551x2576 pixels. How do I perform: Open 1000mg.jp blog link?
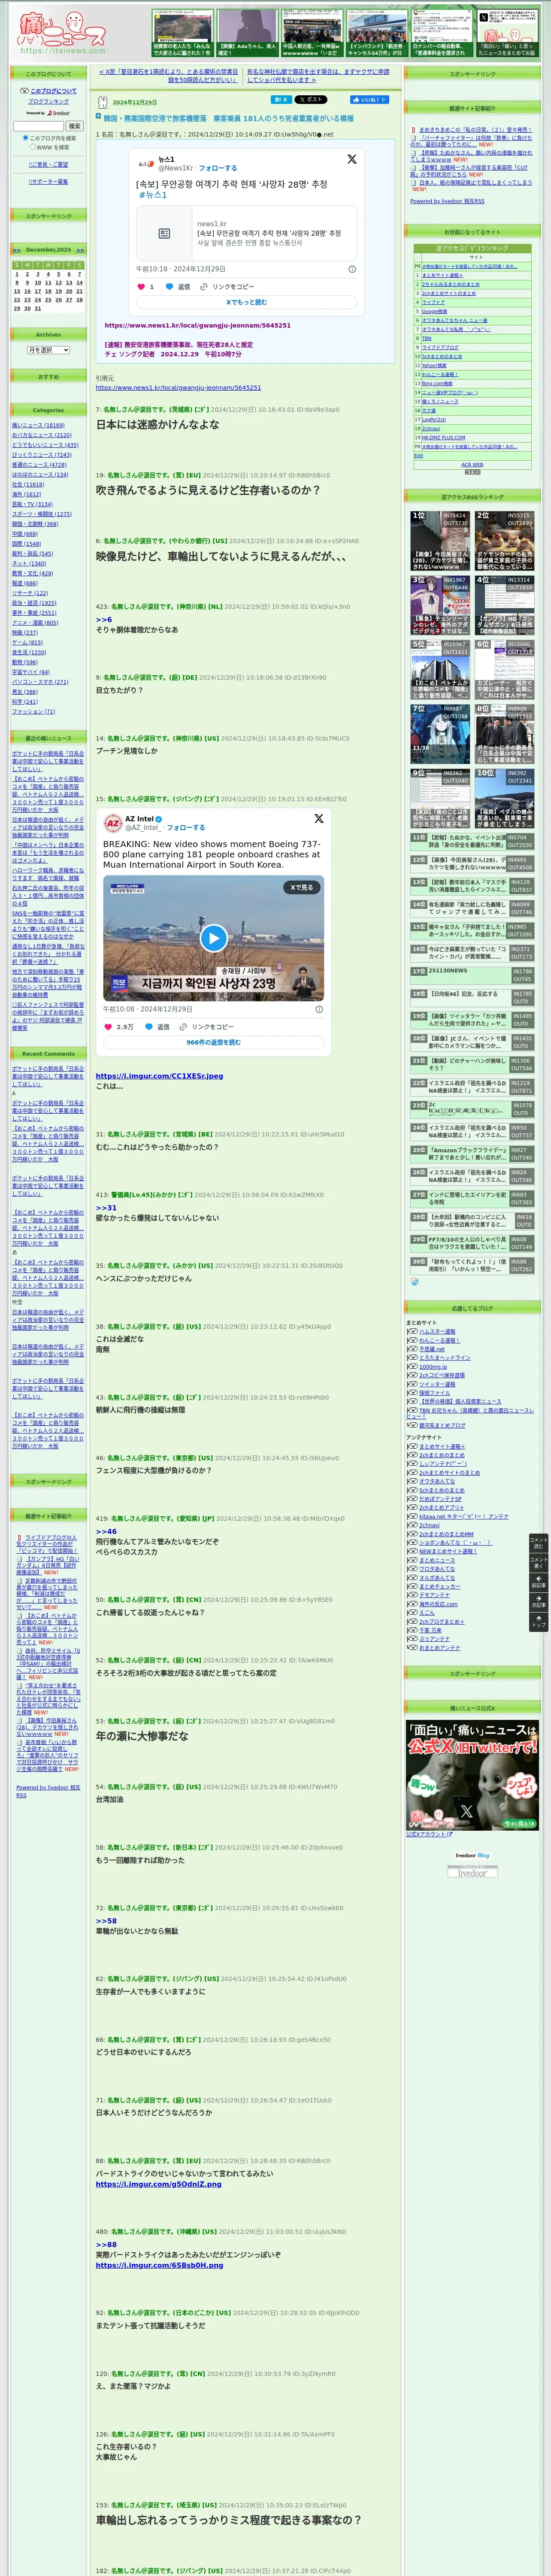click(x=433, y=1366)
